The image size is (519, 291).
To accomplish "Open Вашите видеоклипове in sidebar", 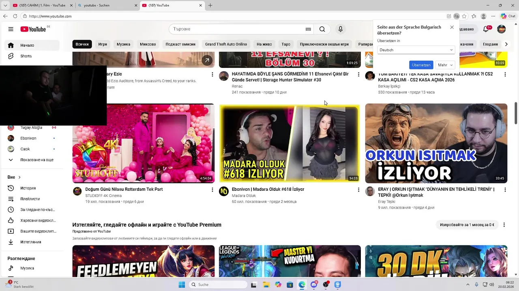I will click(32, 231).
